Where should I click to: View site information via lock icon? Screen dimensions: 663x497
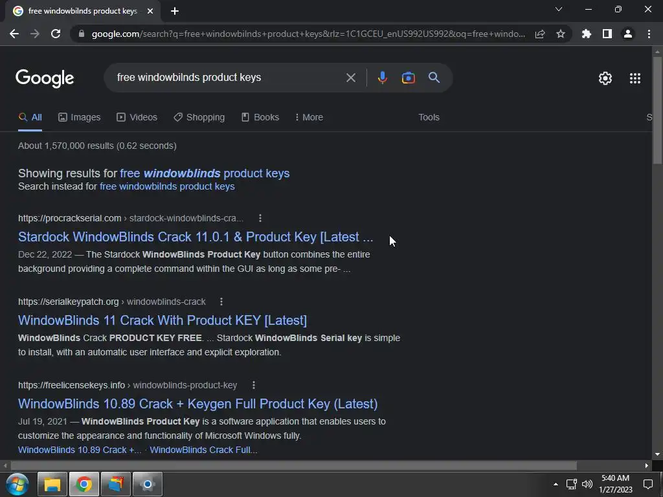82,34
